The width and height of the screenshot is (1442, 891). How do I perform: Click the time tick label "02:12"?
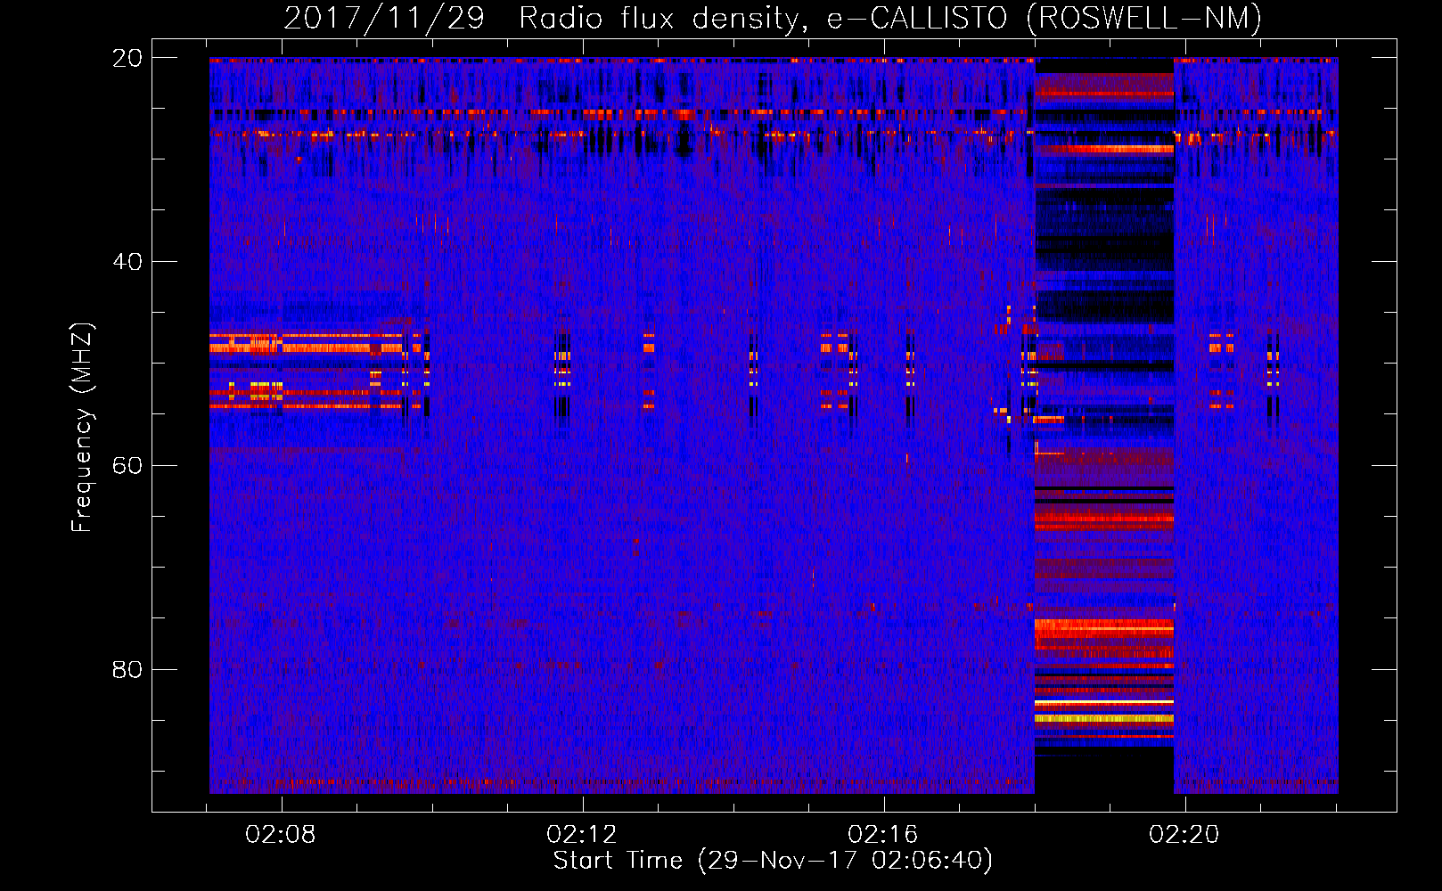click(582, 835)
